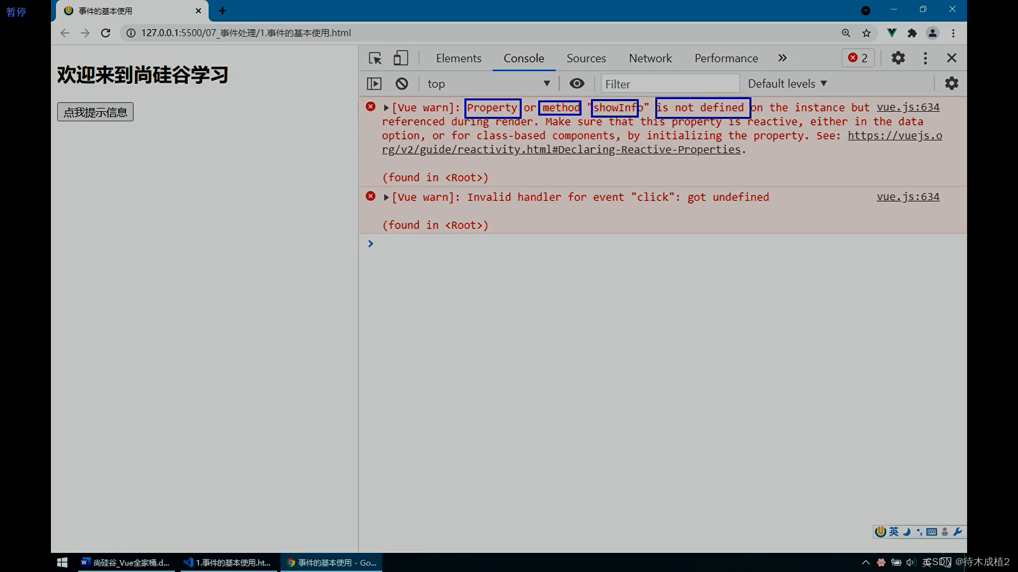This screenshot has height=572, width=1018.
Task: Click the 欢迎来到尚硅谷学习 heading
Action: coord(143,75)
